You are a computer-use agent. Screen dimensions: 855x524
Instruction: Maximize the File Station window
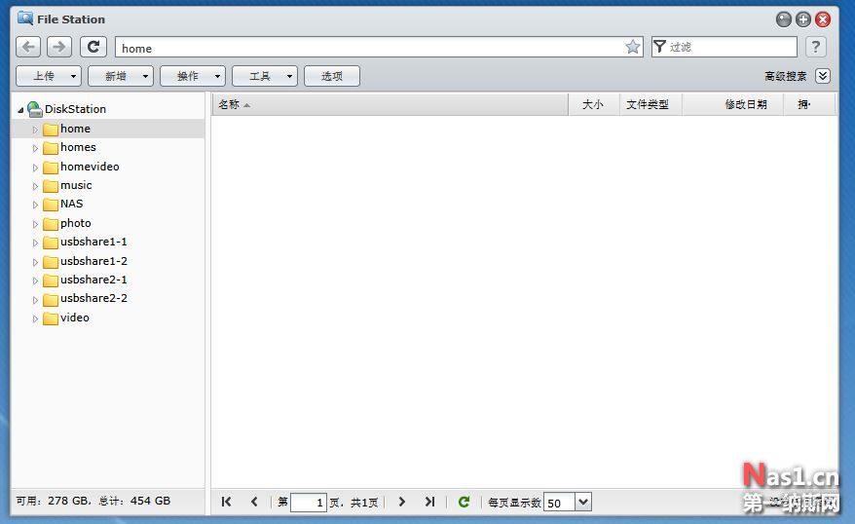pyautogui.click(x=803, y=19)
